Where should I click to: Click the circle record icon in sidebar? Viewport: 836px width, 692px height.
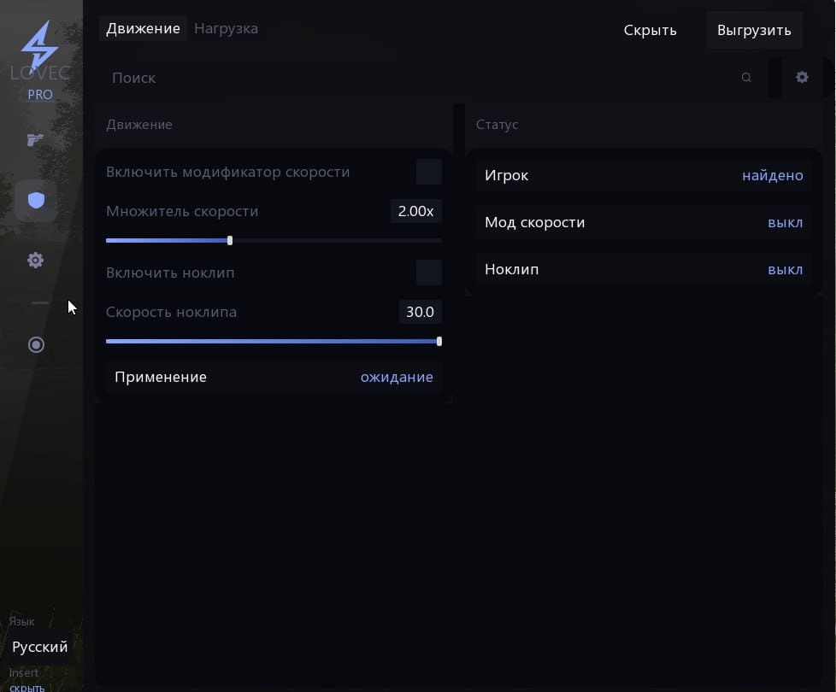pyautogui.click(x=36, y=344)
